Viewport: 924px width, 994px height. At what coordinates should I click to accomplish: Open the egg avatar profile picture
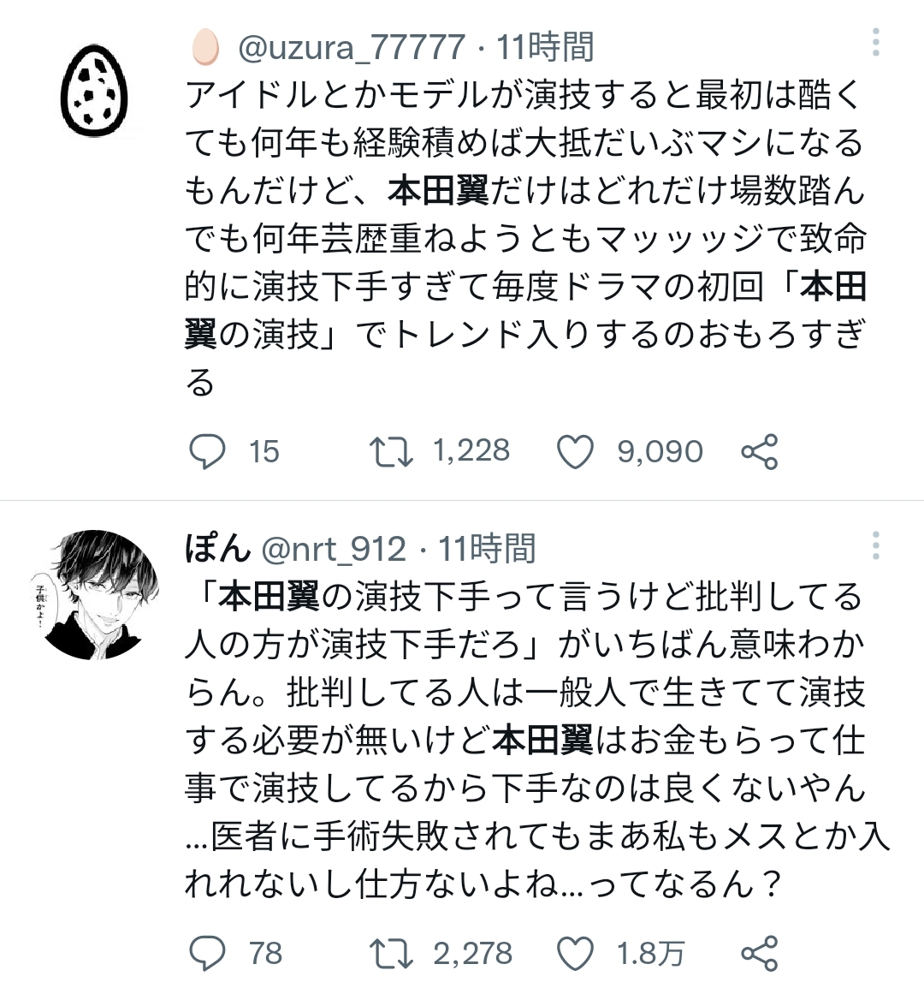tap(94, 90)
